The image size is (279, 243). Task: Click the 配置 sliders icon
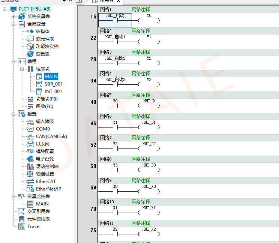(22, 114)
